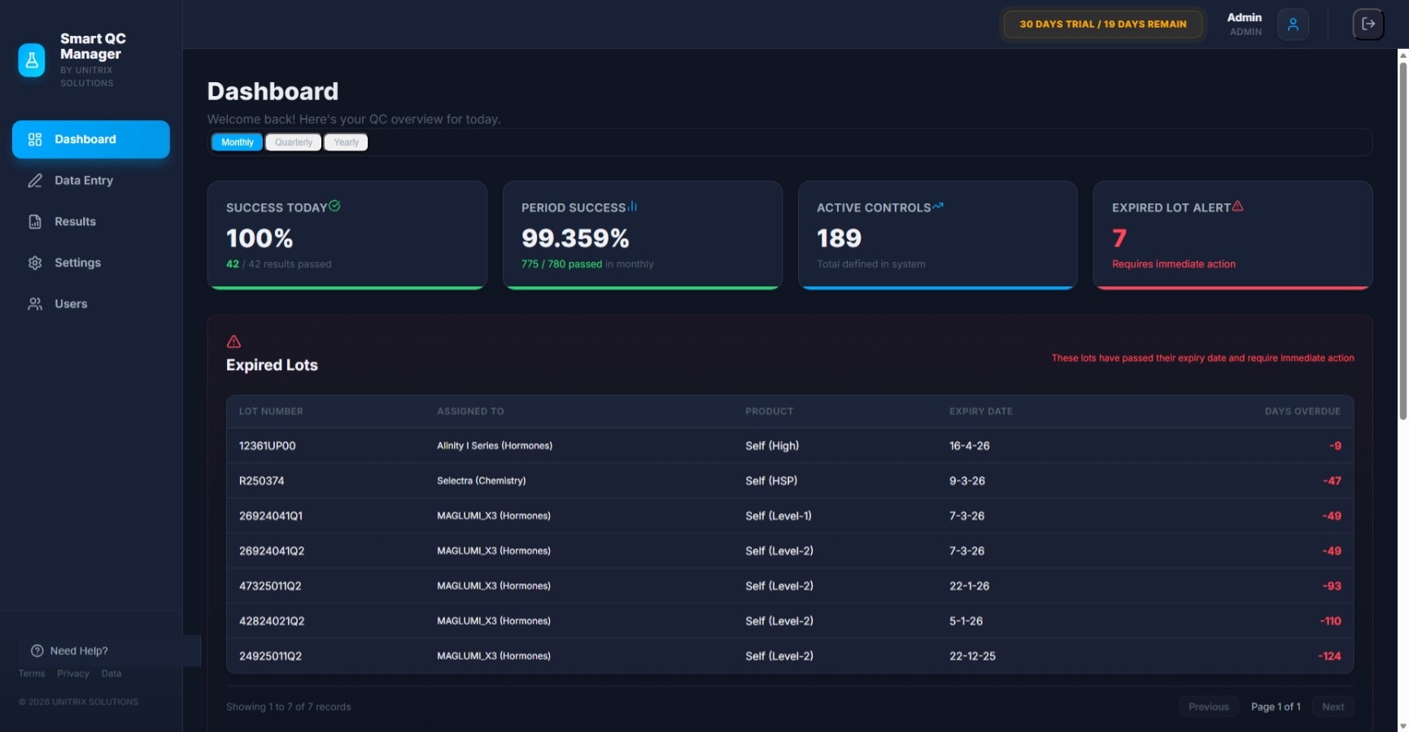Click the Smart QC Manager flask logo
Viewport: 1409px width, 732px height.
[x=32, y=60]
